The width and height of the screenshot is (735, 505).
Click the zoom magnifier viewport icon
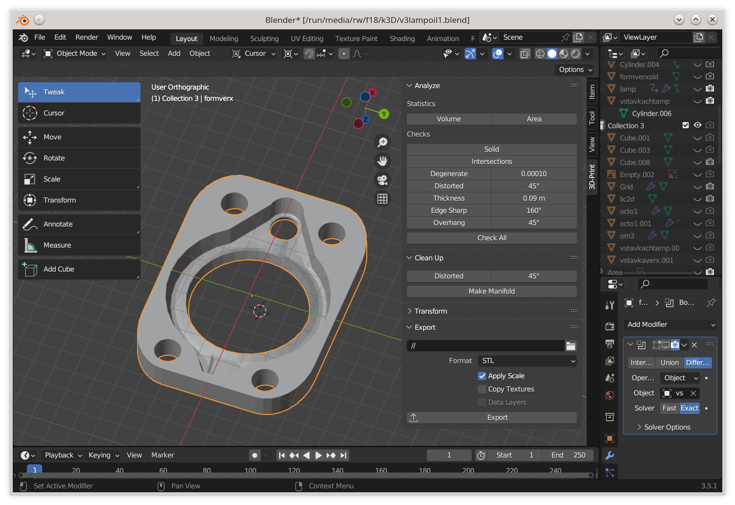pyautogui.click(x=382, y=142)
